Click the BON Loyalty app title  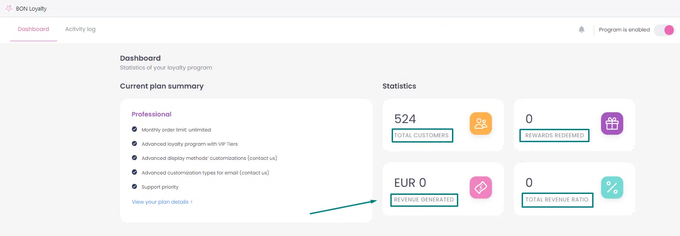click(x=31, y=8)
